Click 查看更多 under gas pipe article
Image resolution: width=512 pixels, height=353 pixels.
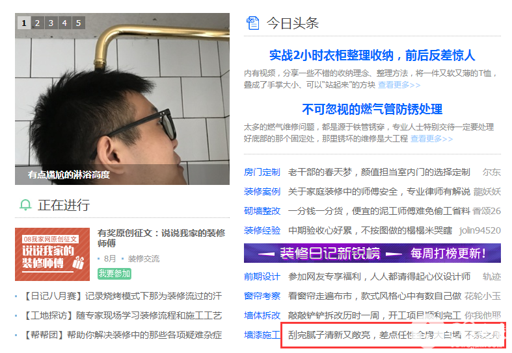pyautogui.click(x=432, y=139)
